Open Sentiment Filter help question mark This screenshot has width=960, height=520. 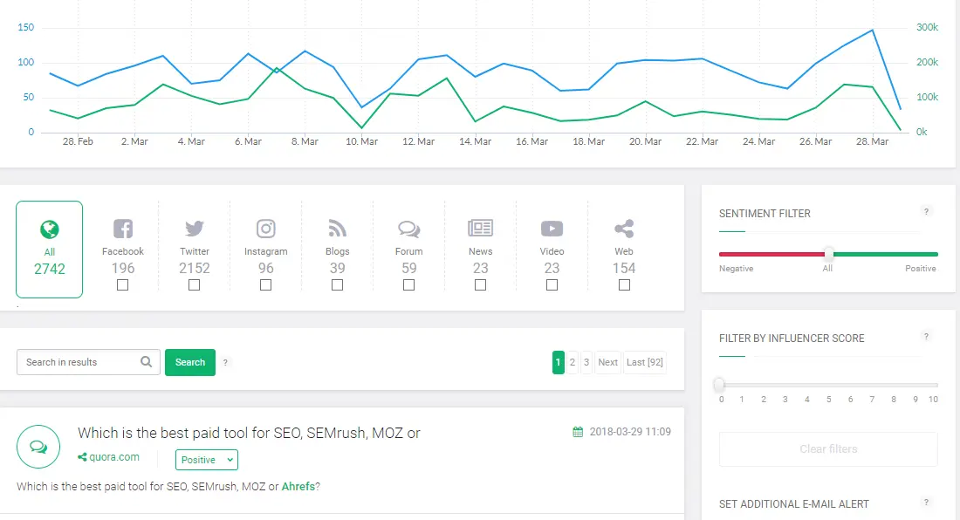(926, 212)
